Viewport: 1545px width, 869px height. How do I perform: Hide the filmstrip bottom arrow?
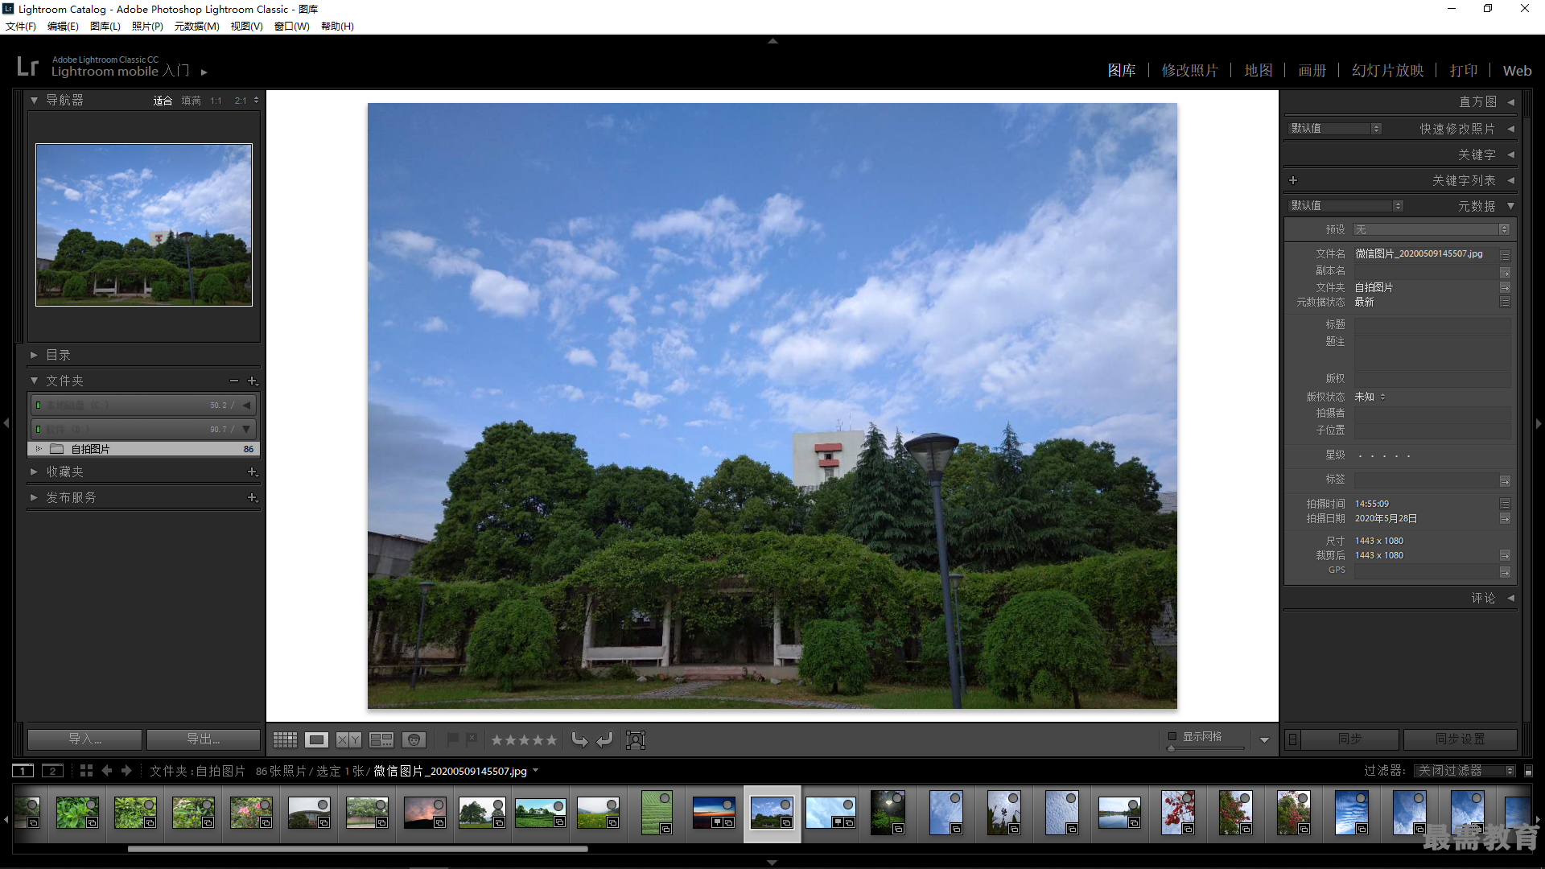coord(772,863)
